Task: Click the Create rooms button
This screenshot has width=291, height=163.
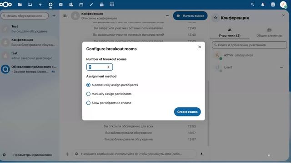Action: click(187, 112)
